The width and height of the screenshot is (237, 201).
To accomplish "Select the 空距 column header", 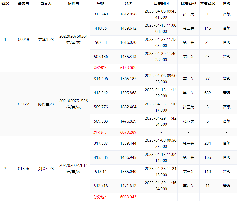I will pyautogui.click(x=101, y=3).
